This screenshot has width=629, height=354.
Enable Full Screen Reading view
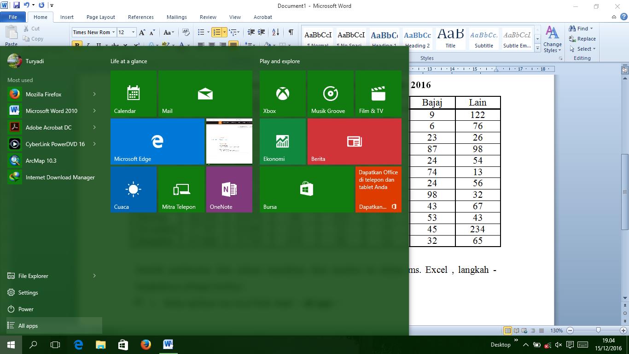[516, 330]
